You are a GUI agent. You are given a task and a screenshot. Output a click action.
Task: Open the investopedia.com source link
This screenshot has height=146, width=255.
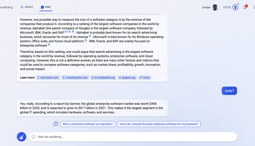pyautogui.click(x=75, y=78)
